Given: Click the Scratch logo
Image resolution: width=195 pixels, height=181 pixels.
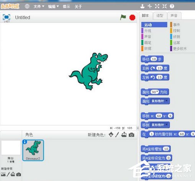Looking at the screenshot, I should 10,6.
